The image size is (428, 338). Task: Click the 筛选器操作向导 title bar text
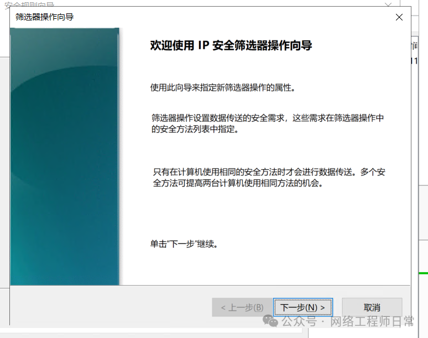click(44, 17)
